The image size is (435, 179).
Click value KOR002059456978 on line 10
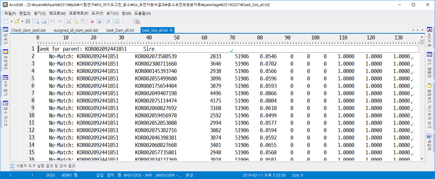156,116
